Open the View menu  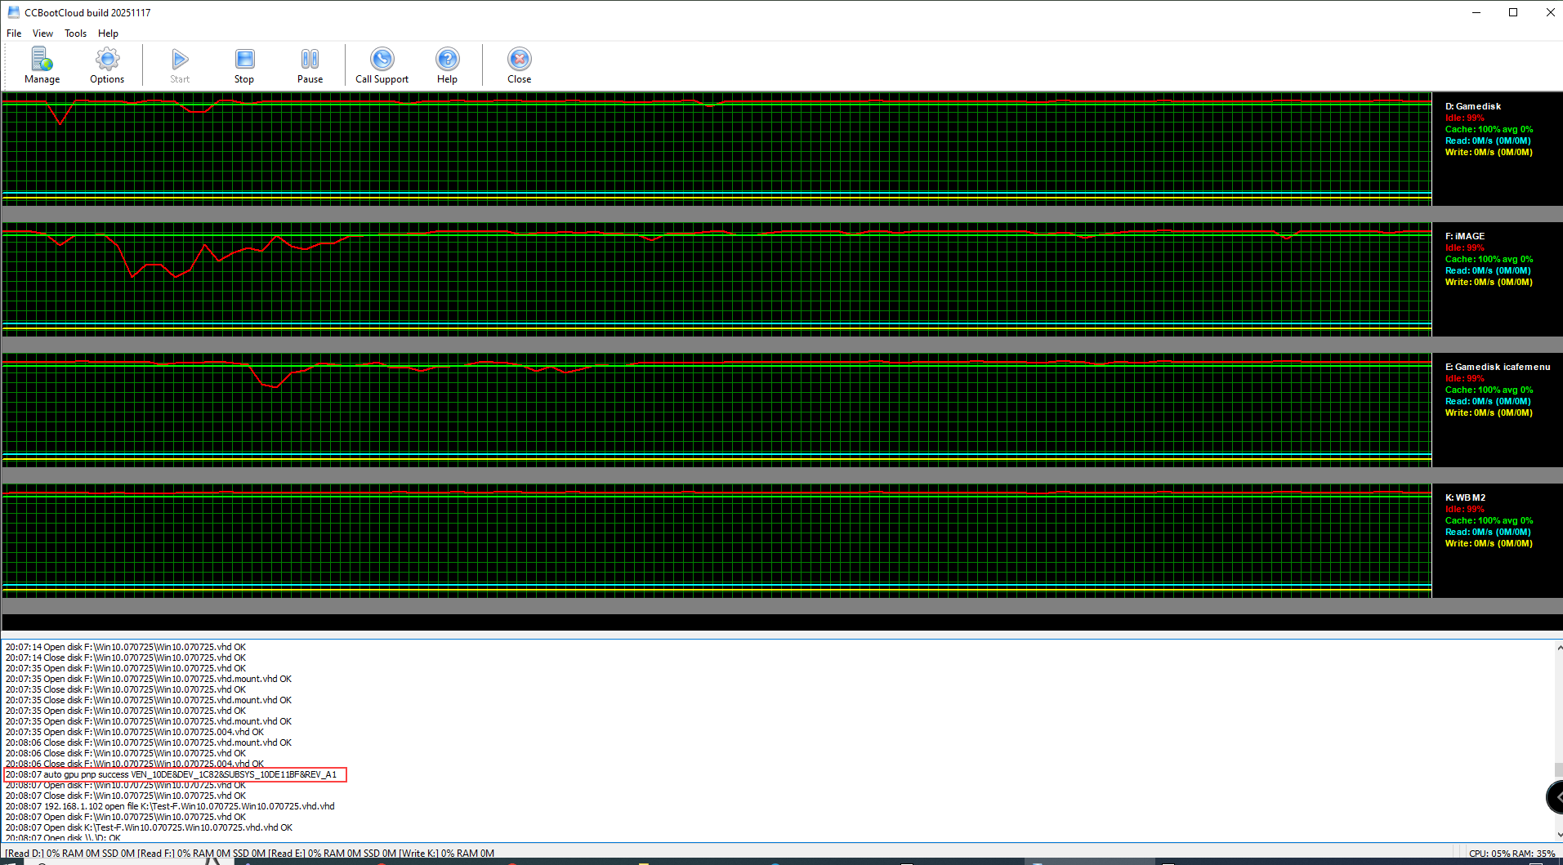pos(42,33)
